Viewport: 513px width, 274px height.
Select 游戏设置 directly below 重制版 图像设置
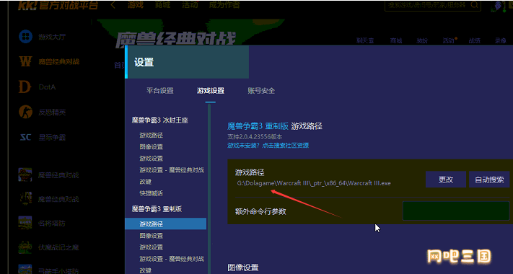coord(151,247)
